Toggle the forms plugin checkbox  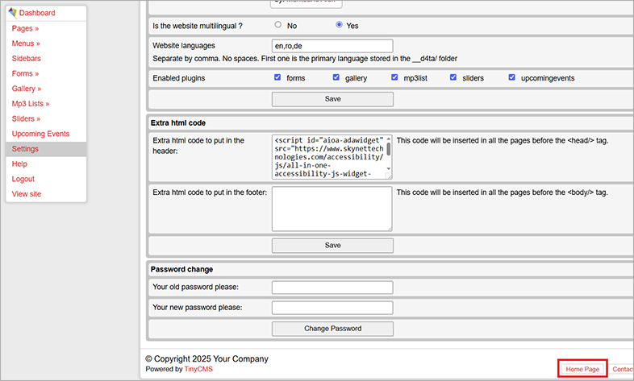click(x=277, y=78)
